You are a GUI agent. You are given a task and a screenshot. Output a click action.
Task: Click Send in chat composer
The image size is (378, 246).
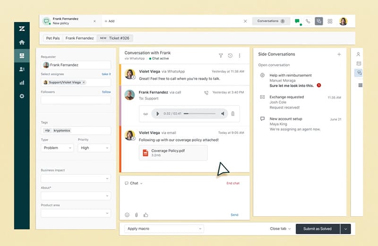tap(234, 215)
